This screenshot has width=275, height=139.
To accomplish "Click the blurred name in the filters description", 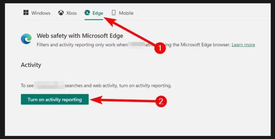I will [x=136, y=45].
